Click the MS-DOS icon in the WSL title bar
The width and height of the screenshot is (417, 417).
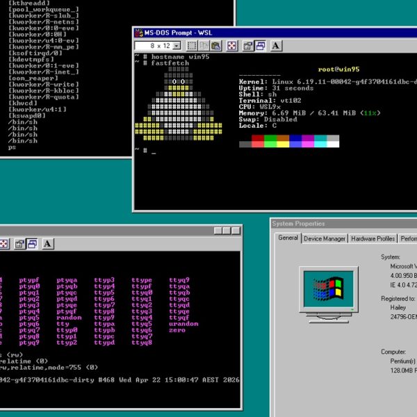click(x=138, y=33)
